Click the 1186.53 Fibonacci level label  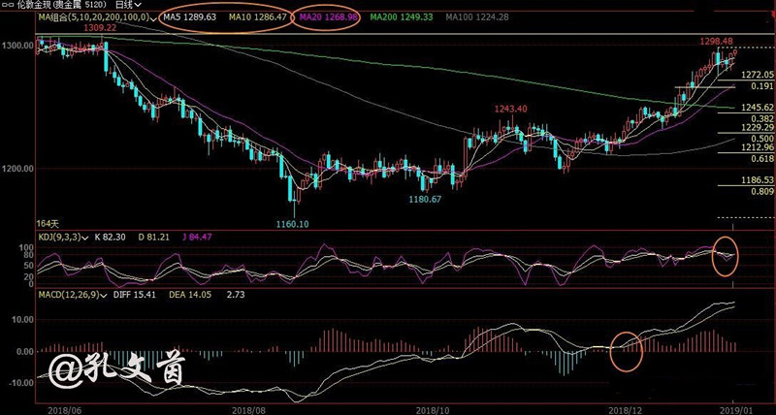click(758, 180)
